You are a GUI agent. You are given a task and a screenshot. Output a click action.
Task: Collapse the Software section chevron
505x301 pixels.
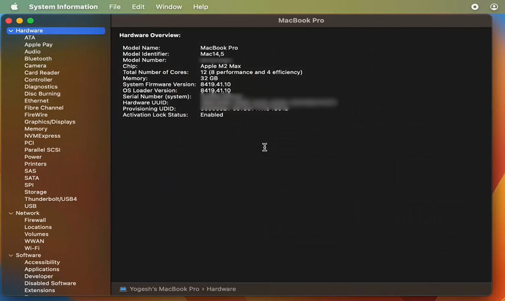[x=11, y=256]
